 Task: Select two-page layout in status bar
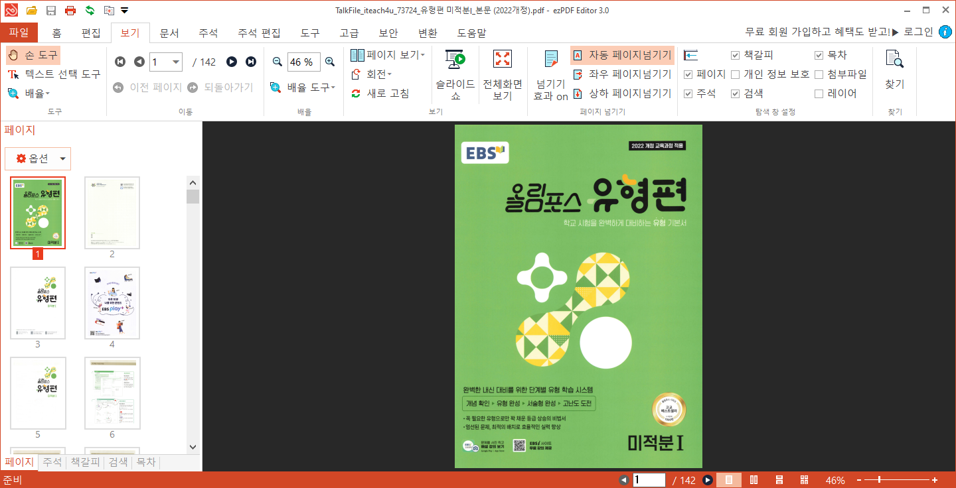(x=754, y=480)
